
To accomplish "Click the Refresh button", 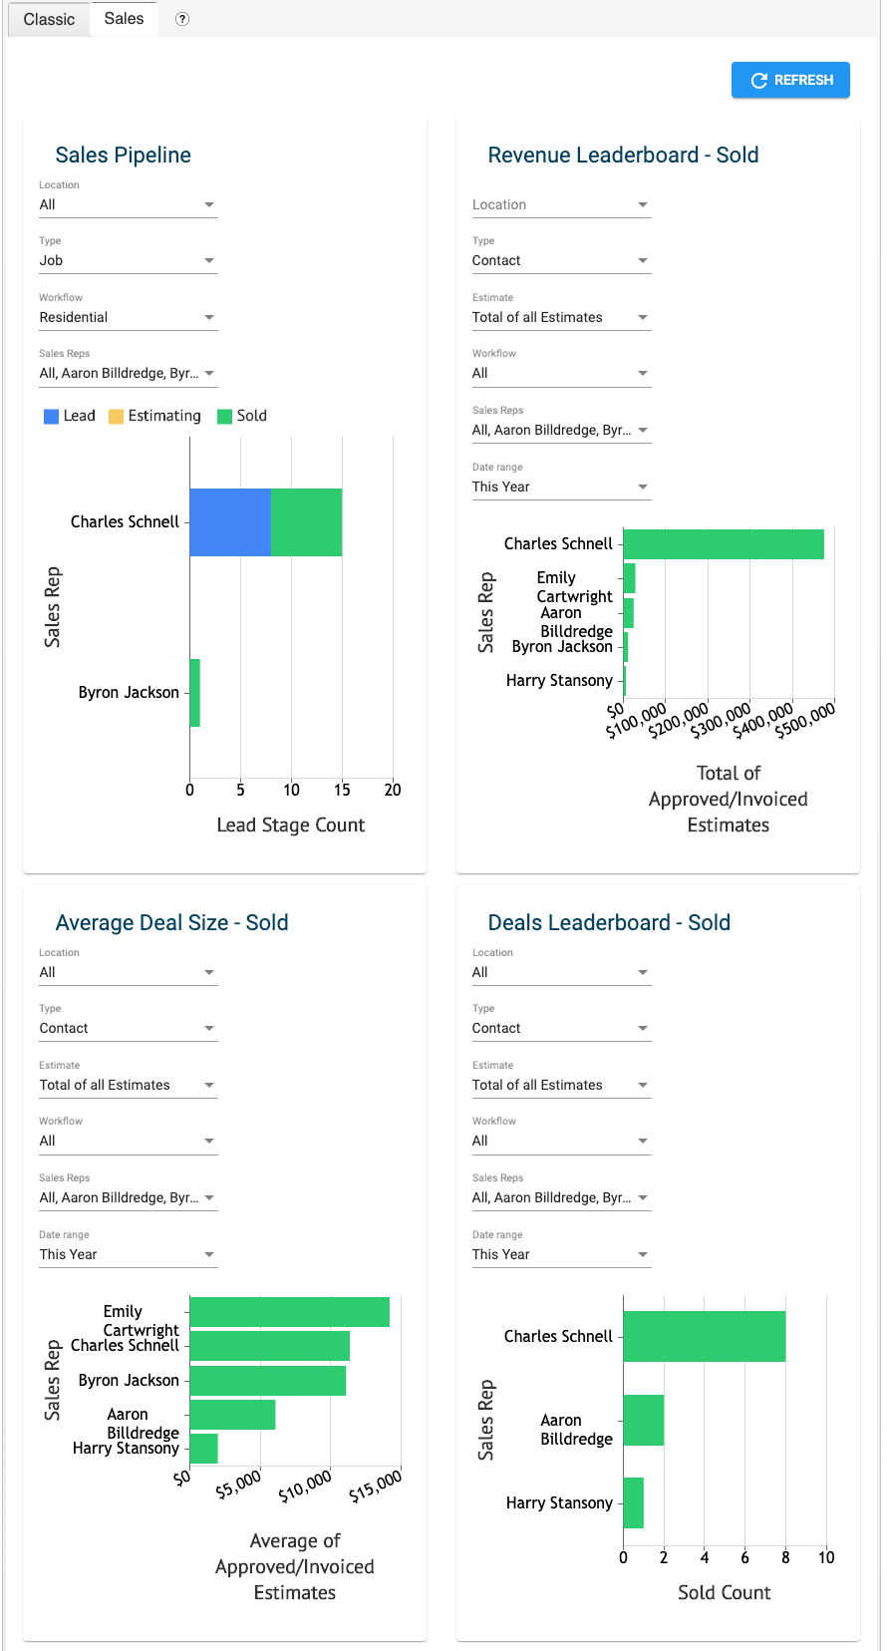I will click(x=790, y=80).
